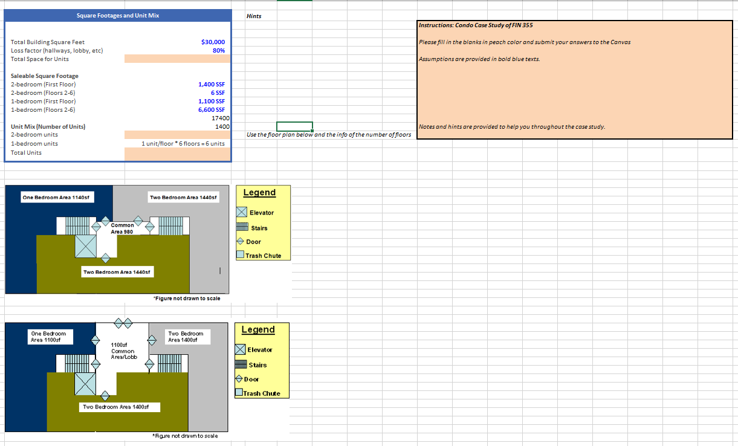Select the Elevator icon in the lower Legend
This screenshot has height=446, width=738.
240,350
